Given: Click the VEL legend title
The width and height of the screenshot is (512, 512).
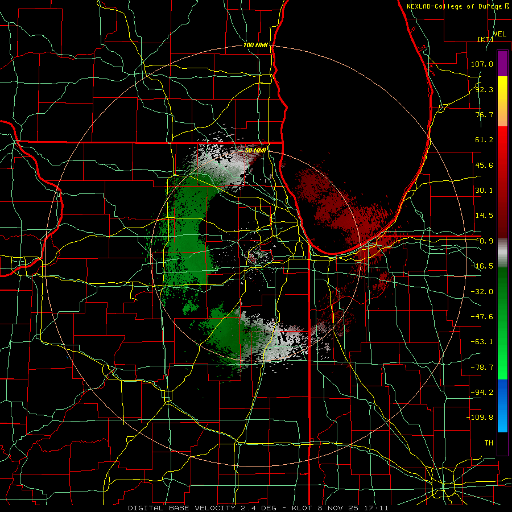Looking at the screenshot, I should (499, 34).
